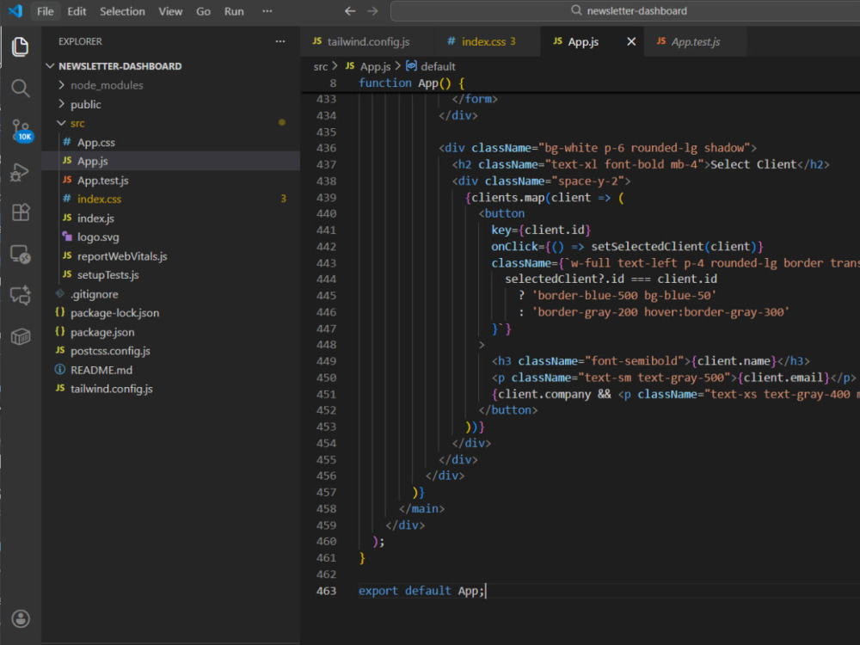Viewport: 860px width, 645px height.
Task: Open the View menu
Action: [x=170, y=11]
